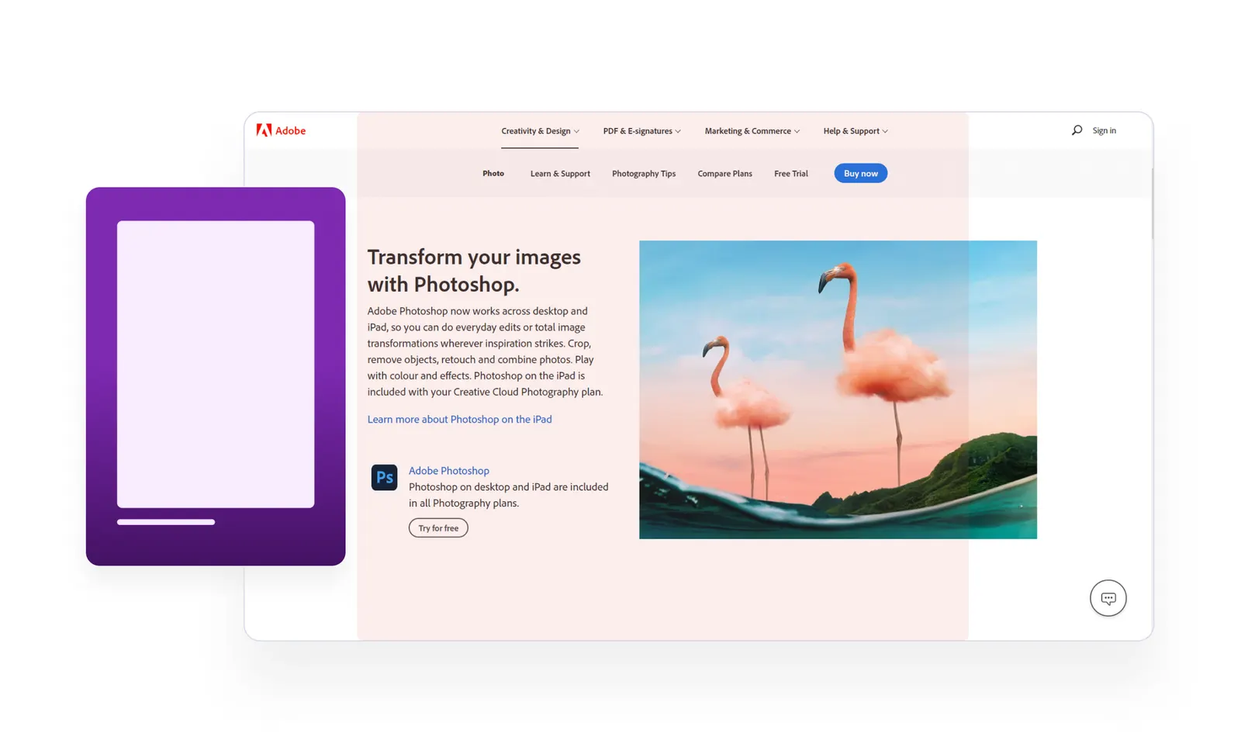
Task: Click the Adobe logo
Action: 281,130
